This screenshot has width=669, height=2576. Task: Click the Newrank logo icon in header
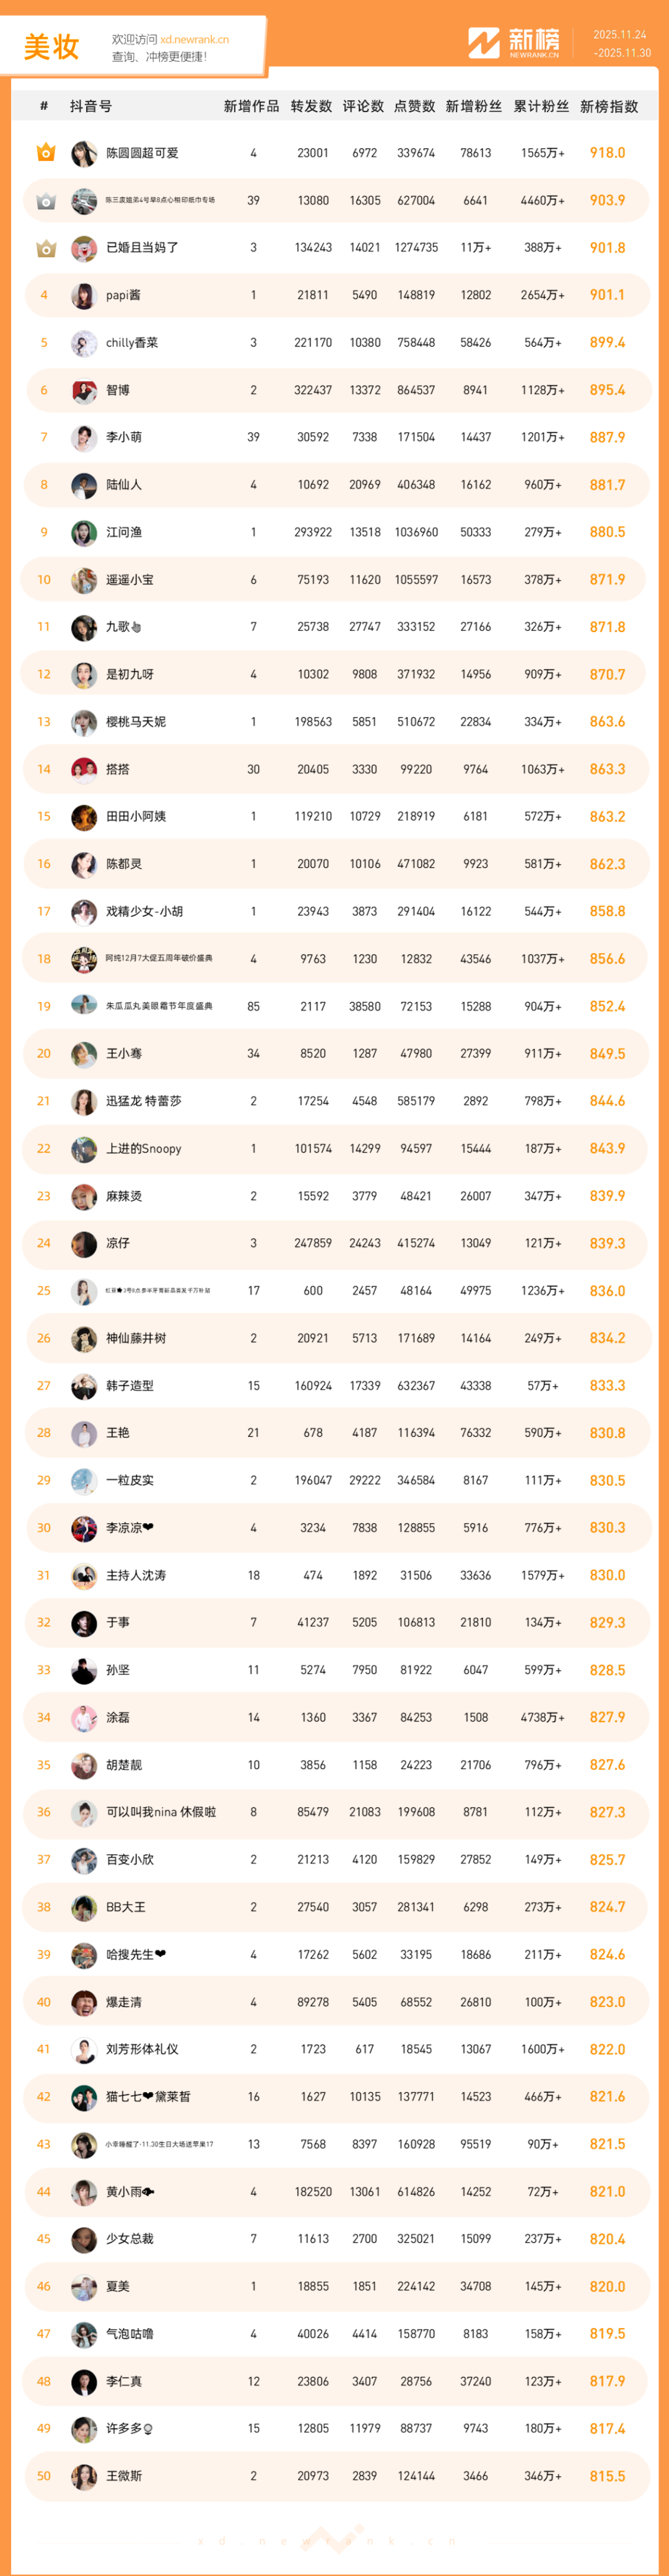click(484, 43)
